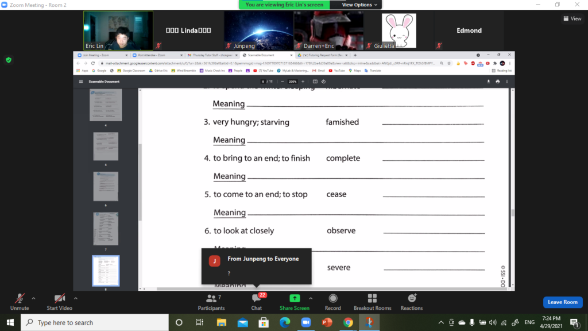
Task: Zoom in the PDF document
Action: click(303, 82)
